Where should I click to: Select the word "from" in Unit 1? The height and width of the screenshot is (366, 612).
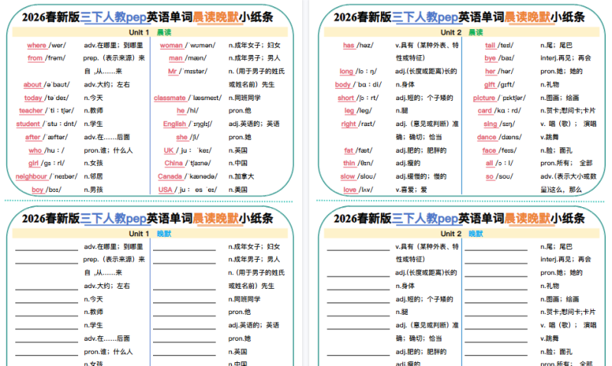coord(35,58)
